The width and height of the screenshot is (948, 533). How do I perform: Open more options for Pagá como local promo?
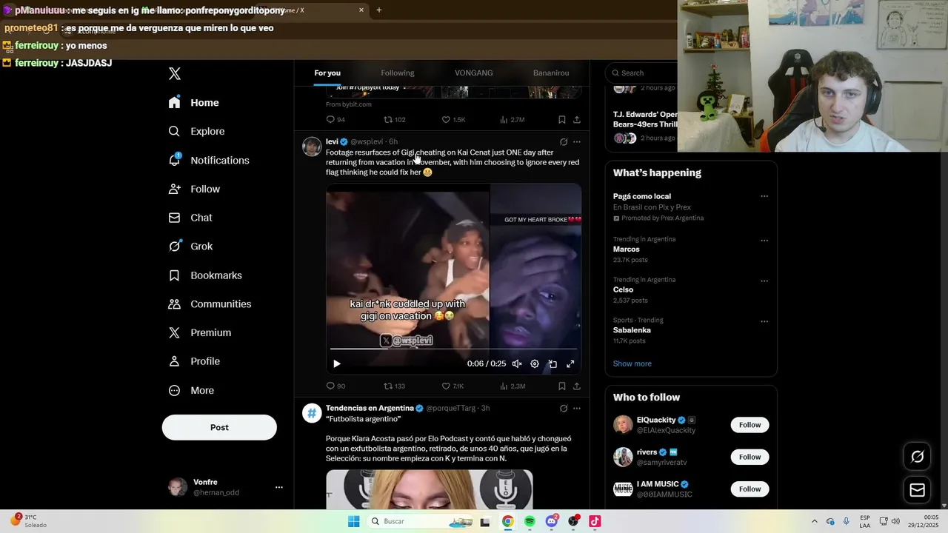pyautogui.click(x=764, y=196)
